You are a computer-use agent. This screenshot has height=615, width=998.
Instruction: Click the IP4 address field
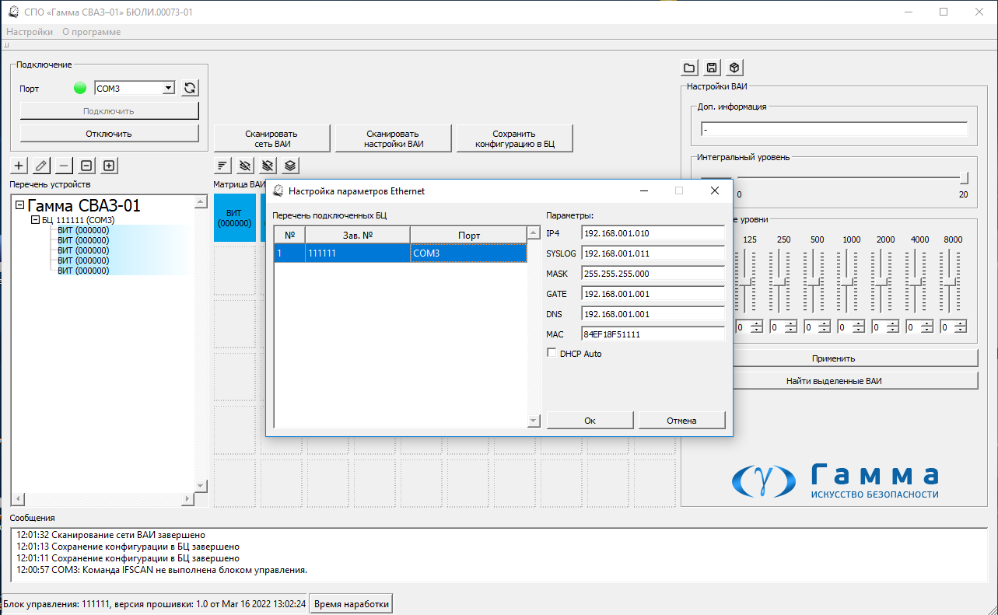[653, 233]
